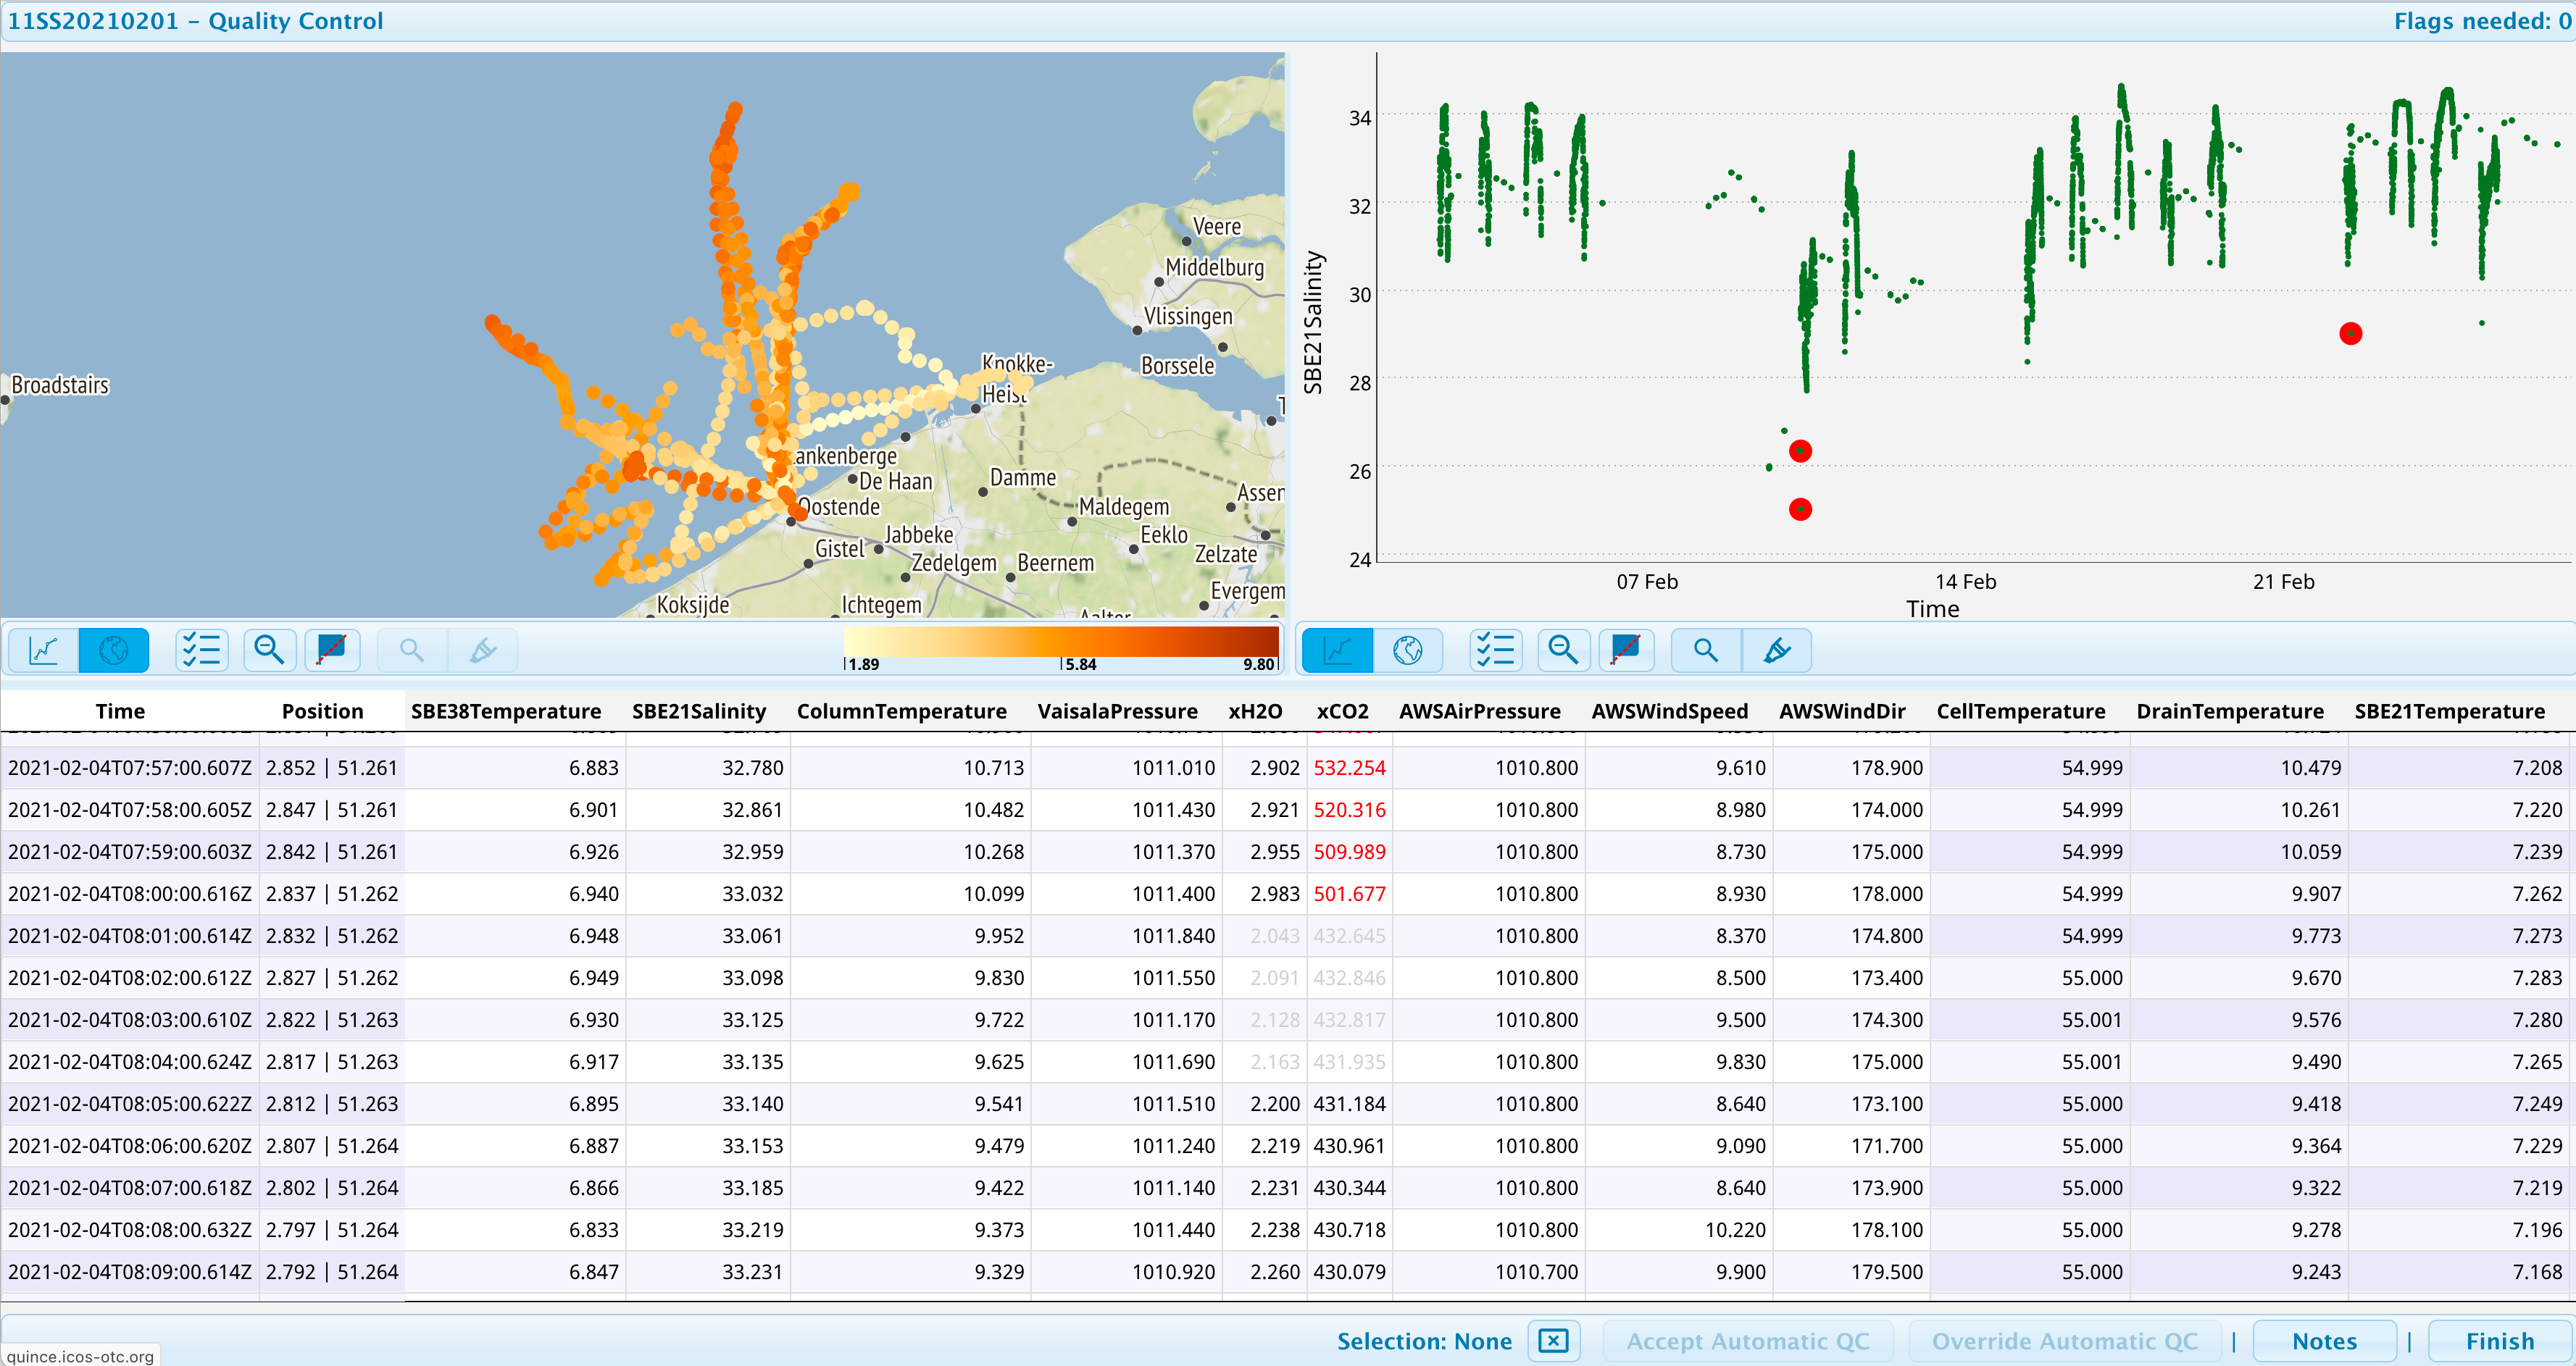Viewport: 2576px width, 1366px height.
Task: Activate point selection highlighter on right plot
Action: [1777, 650]
